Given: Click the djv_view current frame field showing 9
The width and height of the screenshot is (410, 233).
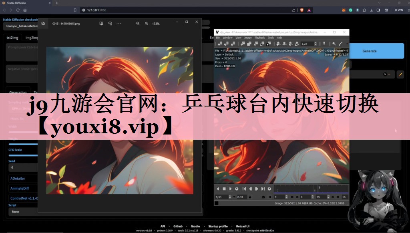Looking at the screenshot, I should [279, 197].
